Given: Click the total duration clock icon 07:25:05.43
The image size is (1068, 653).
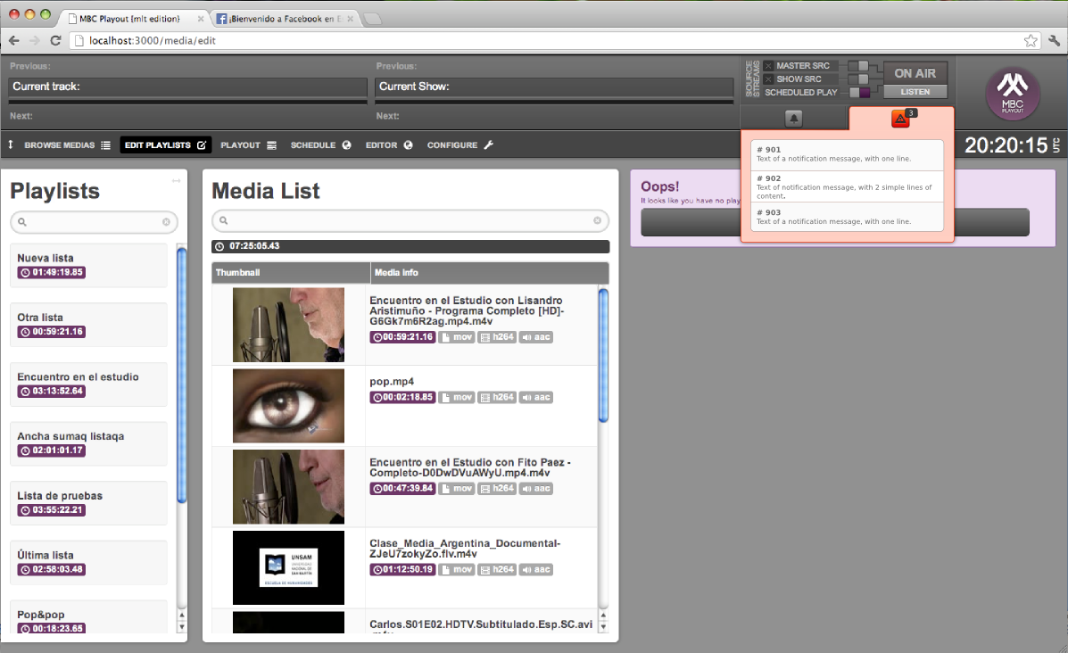Looking at the screenshot, I should 219,246.
